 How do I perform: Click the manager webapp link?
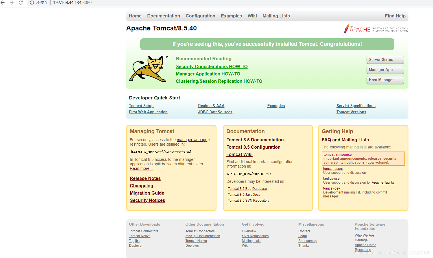tap(192, 140)
